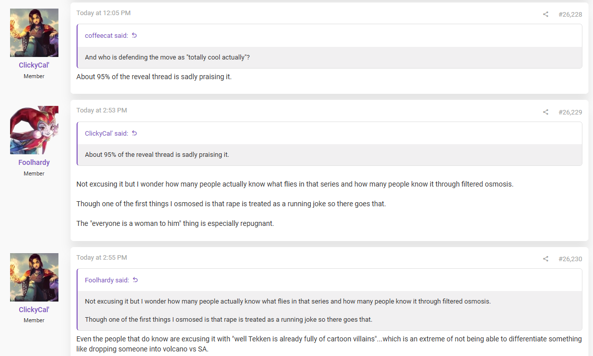Open Foolhardy username profile link
The image size is (593, 356).
click(34, 162)
